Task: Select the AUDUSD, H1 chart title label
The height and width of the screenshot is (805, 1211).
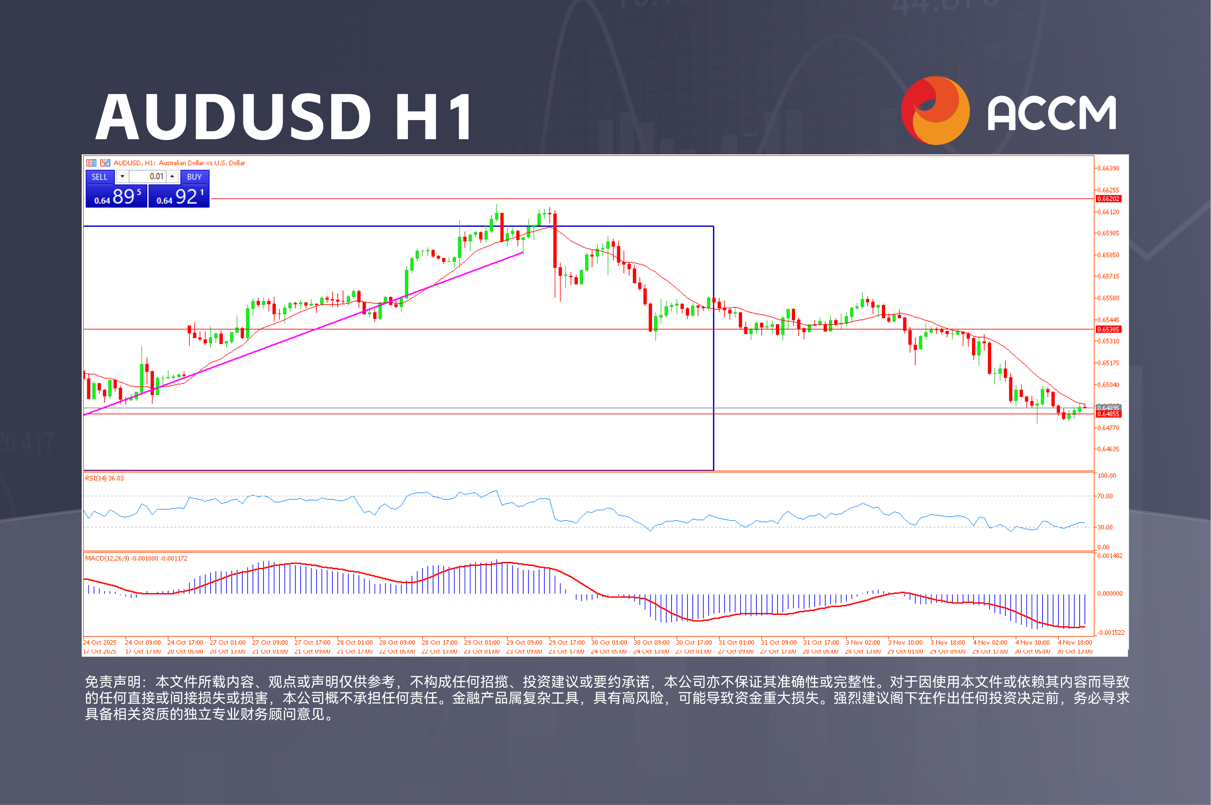Action: point(154,163)
